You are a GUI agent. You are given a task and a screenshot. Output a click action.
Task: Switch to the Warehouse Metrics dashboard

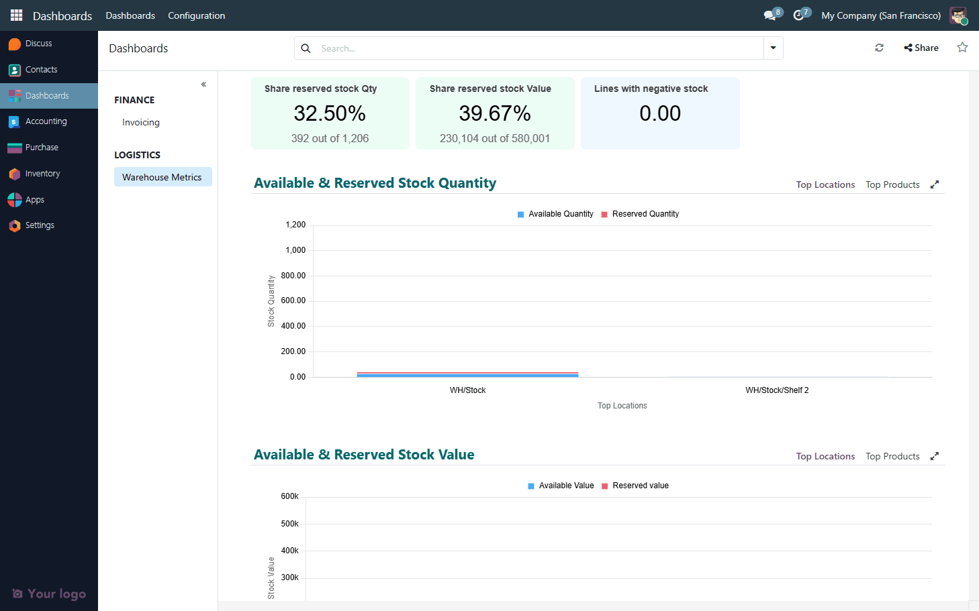point(162,176)
